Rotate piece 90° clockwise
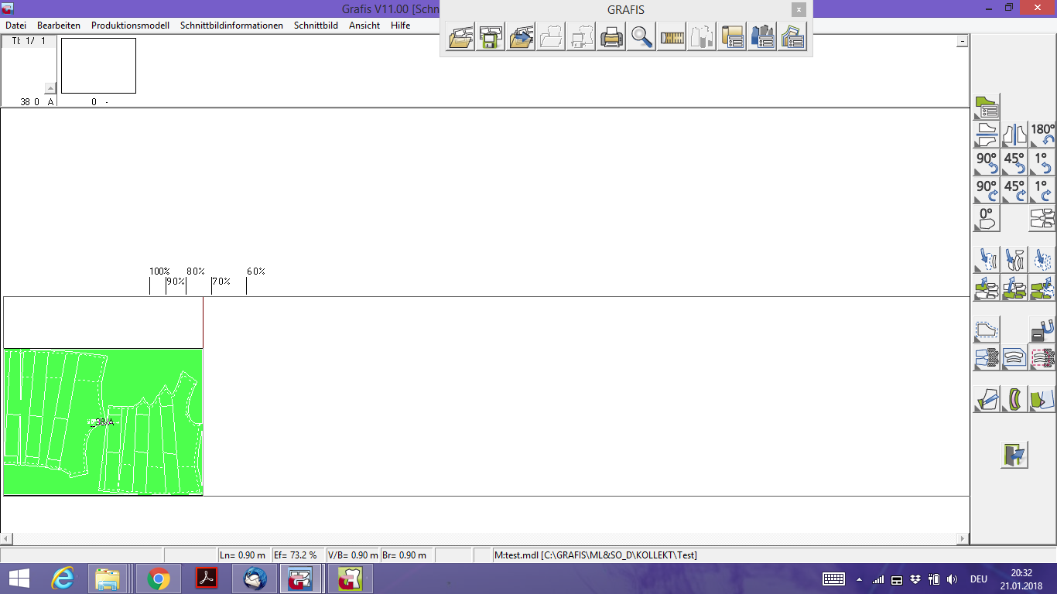The width and height of the screenshot is (1057, 594). tap(987, 190)
